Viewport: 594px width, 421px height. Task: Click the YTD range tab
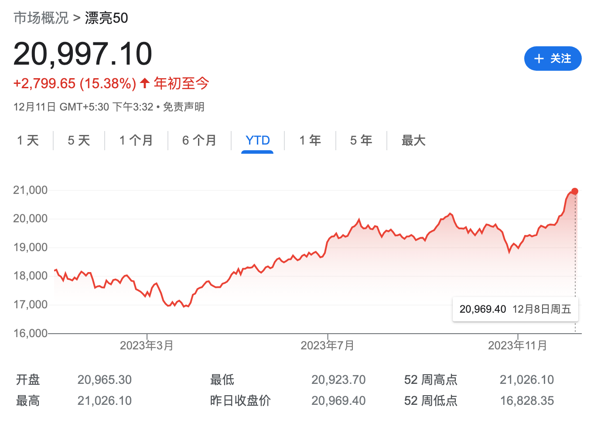tap(258, 140)
